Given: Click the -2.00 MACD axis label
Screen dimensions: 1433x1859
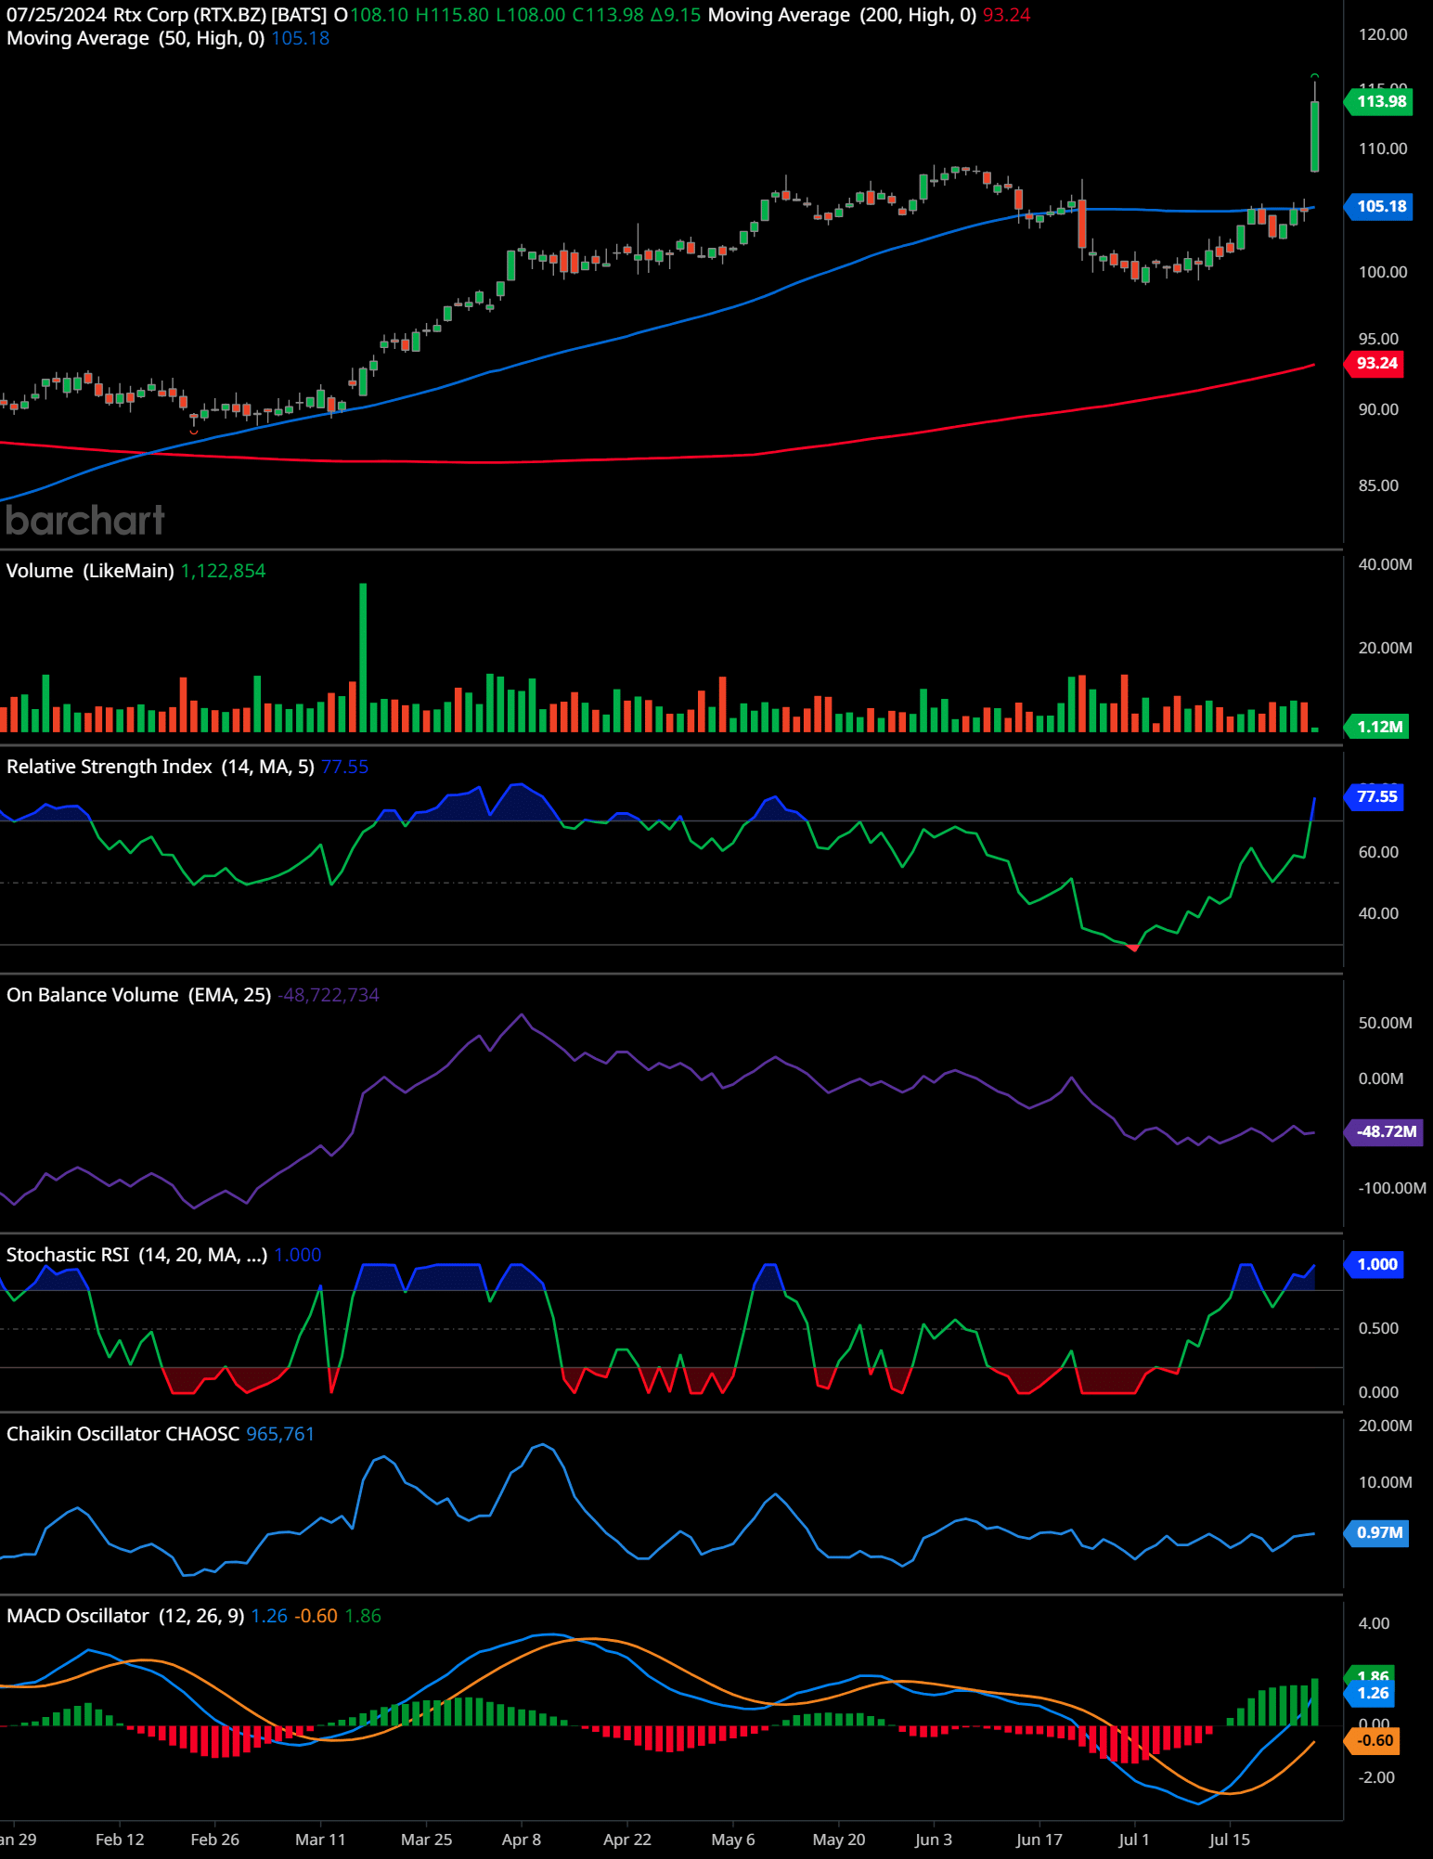Looking at the screenshot, I should point(1375,1777).
